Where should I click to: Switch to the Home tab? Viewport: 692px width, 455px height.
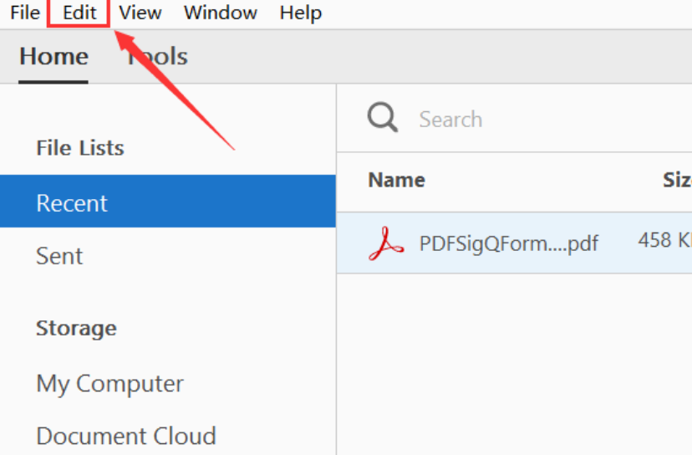[x=53, y=57]
